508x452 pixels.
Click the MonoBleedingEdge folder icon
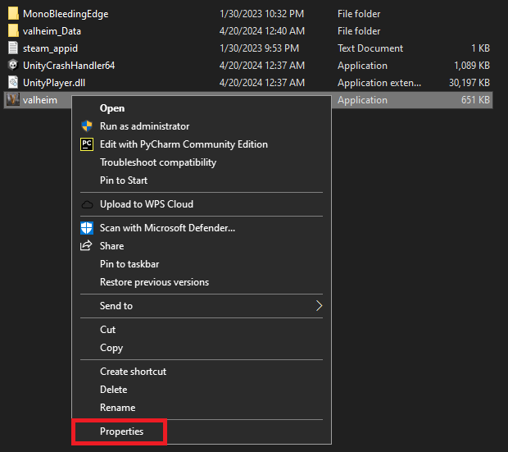coord(13,14)
